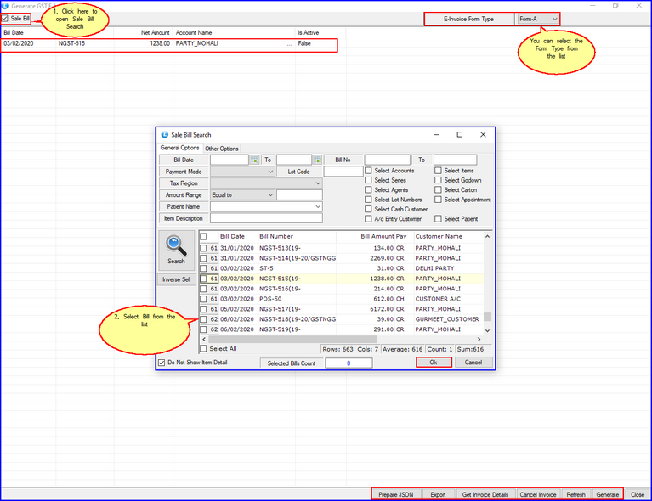The width and height of the screenshot is (652, 501).
Task: Click the Search magnifier icon button
Action: pos(176,250)
